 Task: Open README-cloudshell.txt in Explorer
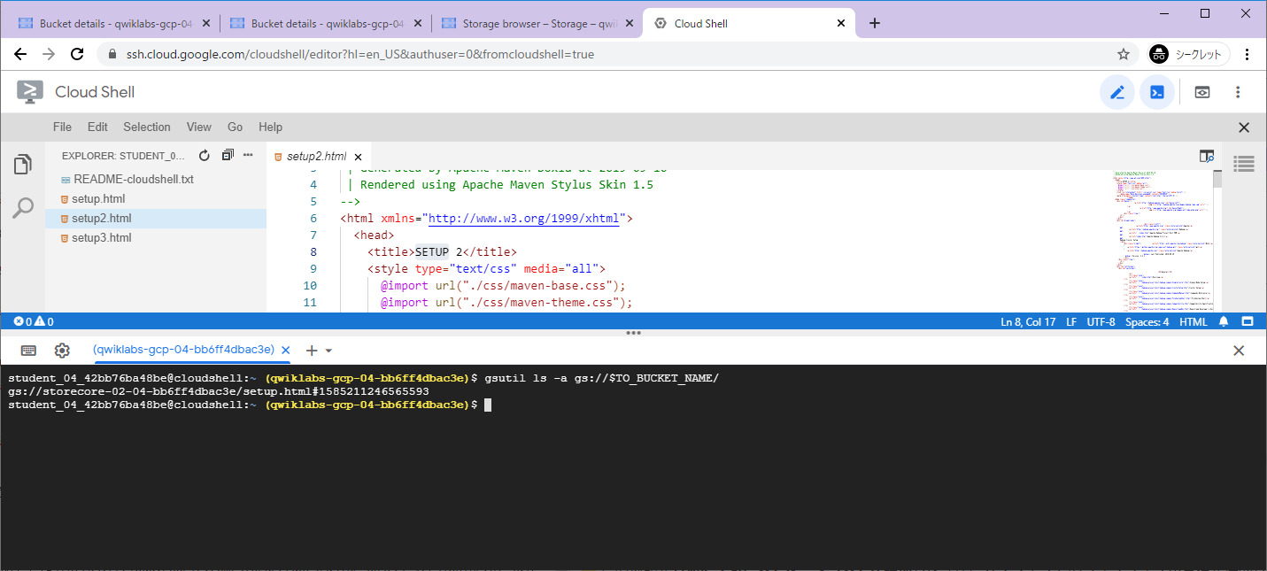pos(156,179)
